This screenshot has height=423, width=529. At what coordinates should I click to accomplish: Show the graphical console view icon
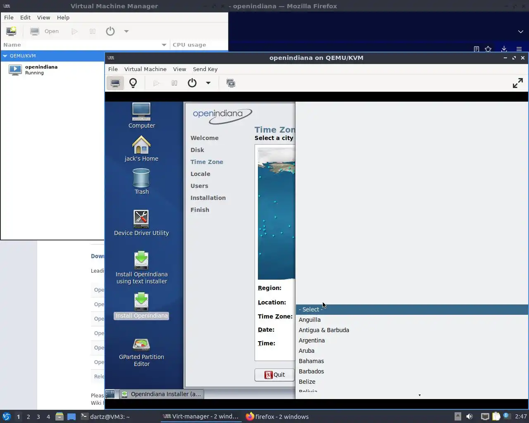(115, 83)
